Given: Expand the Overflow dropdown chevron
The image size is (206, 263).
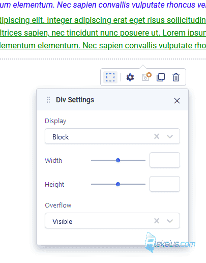Looking at the screenshot, I should 170,221.
